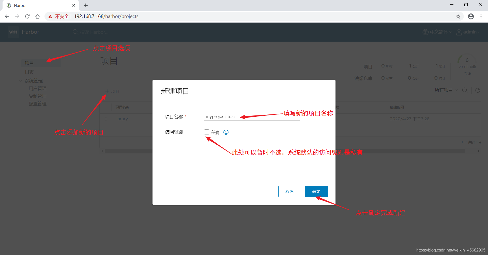This screenshot has height=255, width=488.
Task: Click the 2020/4/23 下午7:26 timestamp
Action: [x=409, y=119]
